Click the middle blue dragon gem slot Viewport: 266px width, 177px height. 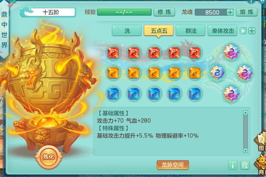tap(154, 93)
